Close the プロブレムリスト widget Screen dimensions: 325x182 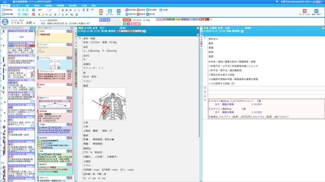[71, 71]
